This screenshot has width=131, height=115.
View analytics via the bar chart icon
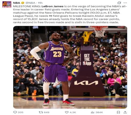tap(92, 112)
